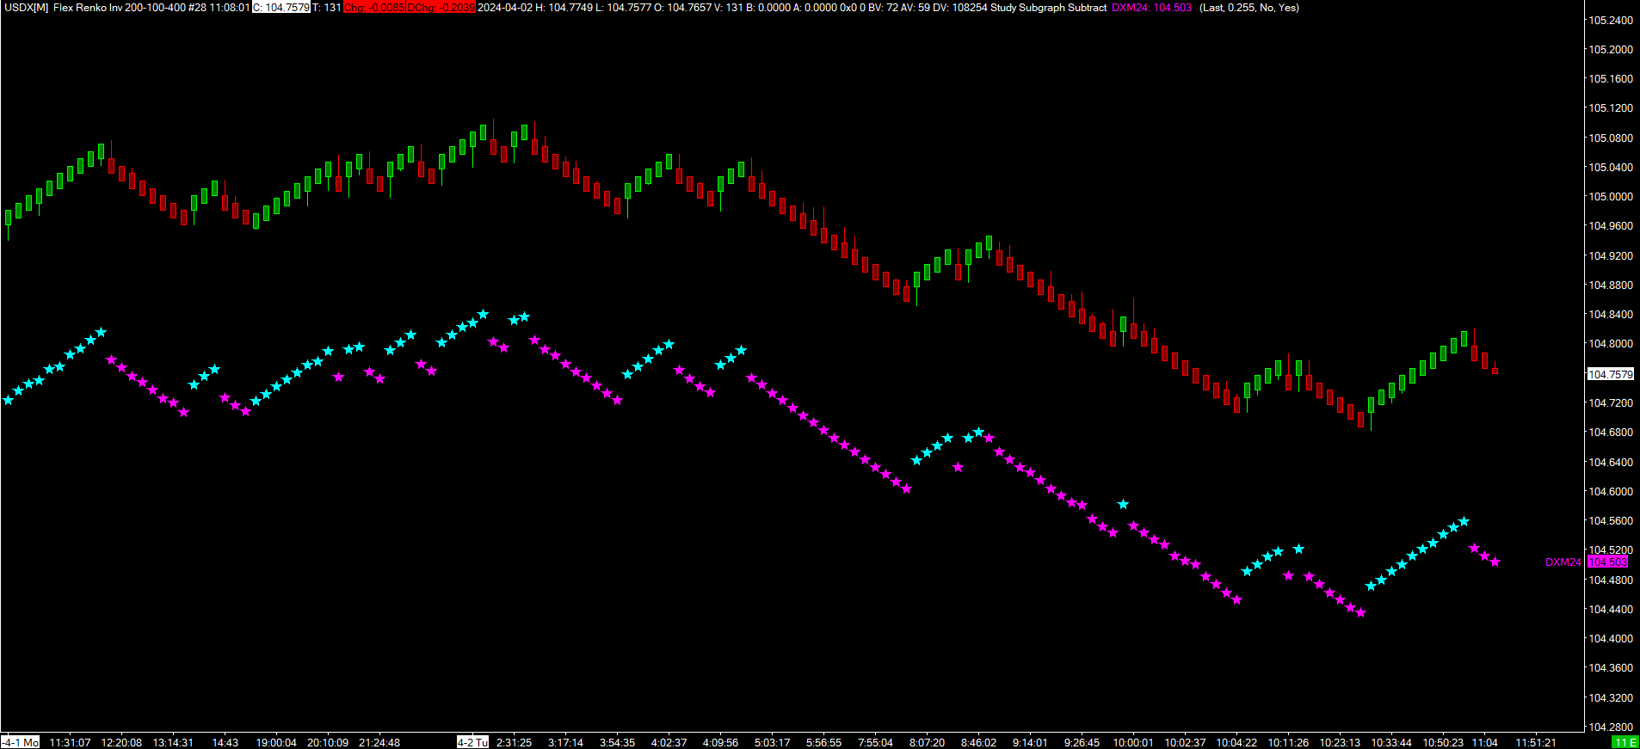This screenshot has height=749, width=1640.
Task: Click the magenta 104.503 price marker on scale
Action: [1607, 562]
